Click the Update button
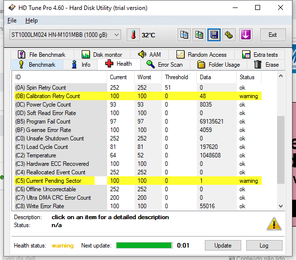The width and height of the screenshot is (296, 260). (x=223, y=246)
